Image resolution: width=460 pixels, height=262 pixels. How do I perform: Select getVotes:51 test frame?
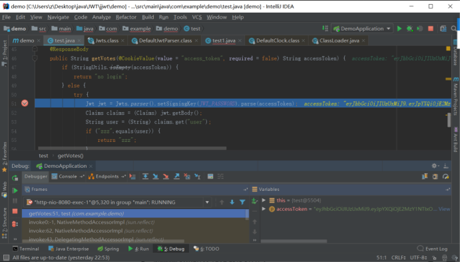coord(135,214)
